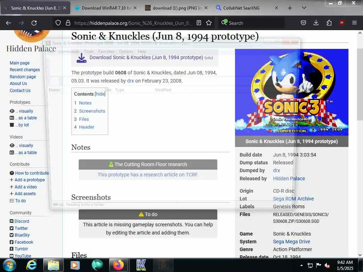Click Add assets link
The height and width of the screenshot is (272, 363).
25,194
